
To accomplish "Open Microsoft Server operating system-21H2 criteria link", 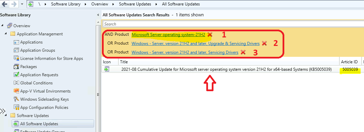I will tap(168, 35).
